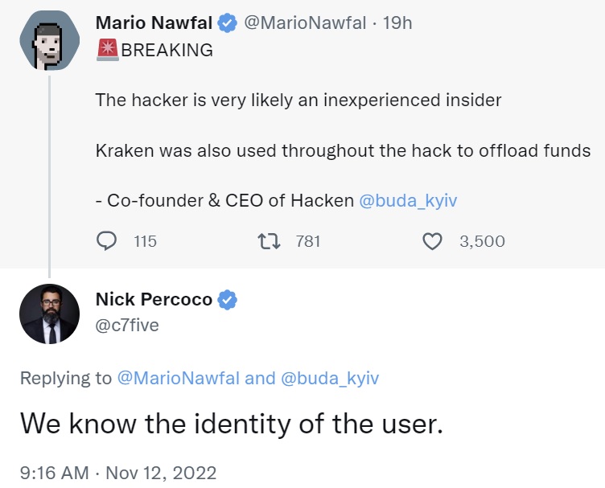This screenshot has width=605, height=488.
Task: Click the Nick Percoco display name
Action: 154,300
